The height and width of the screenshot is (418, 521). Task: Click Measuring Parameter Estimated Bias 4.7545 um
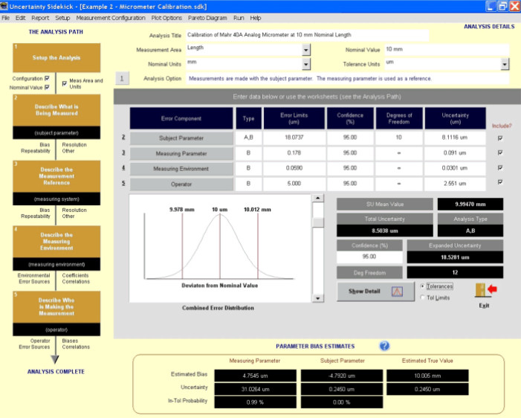coord(255,376)
